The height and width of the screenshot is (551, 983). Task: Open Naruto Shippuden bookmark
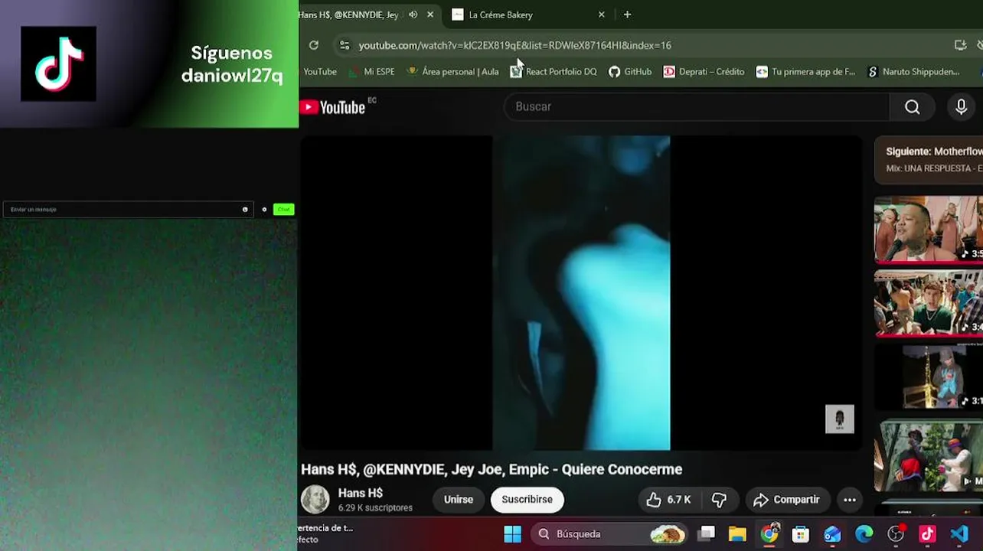tap(913, 71)
